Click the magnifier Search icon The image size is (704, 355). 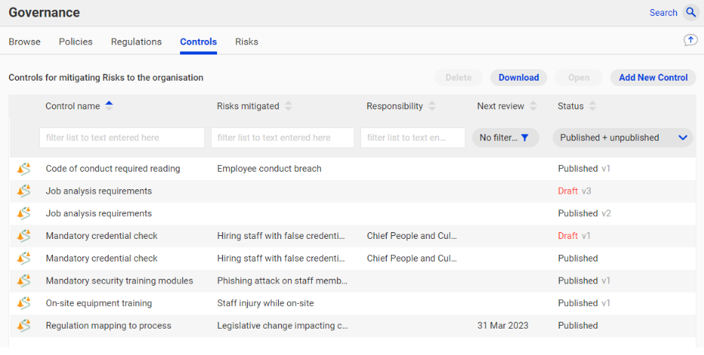point(690,13)
